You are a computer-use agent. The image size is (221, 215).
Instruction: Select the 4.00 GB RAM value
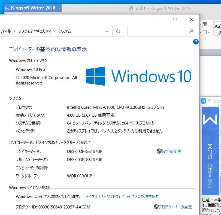pyautogui.click(x=91, y=115)
